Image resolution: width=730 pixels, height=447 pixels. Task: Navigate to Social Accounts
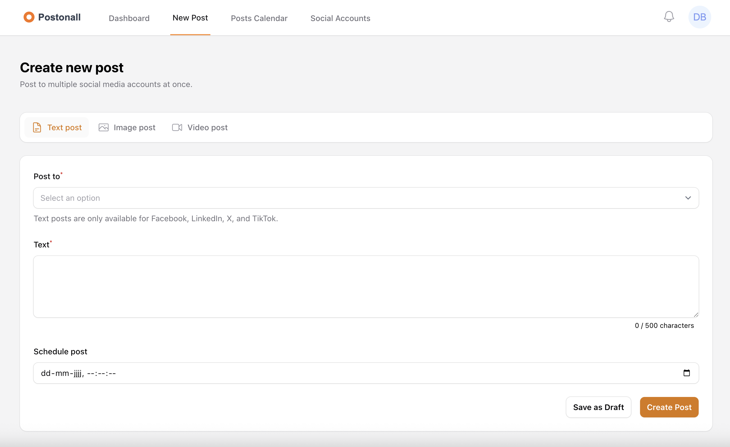click(340, 18)
